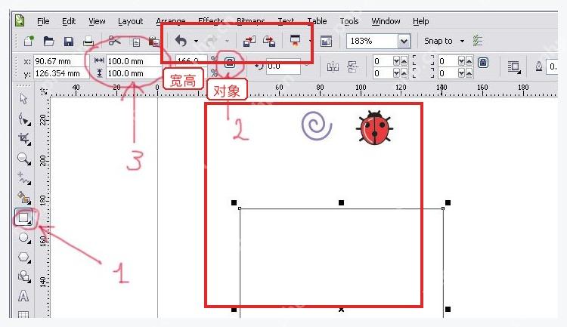Toggle the lock ratio button

pyautogui.click(x=230, y=63)
